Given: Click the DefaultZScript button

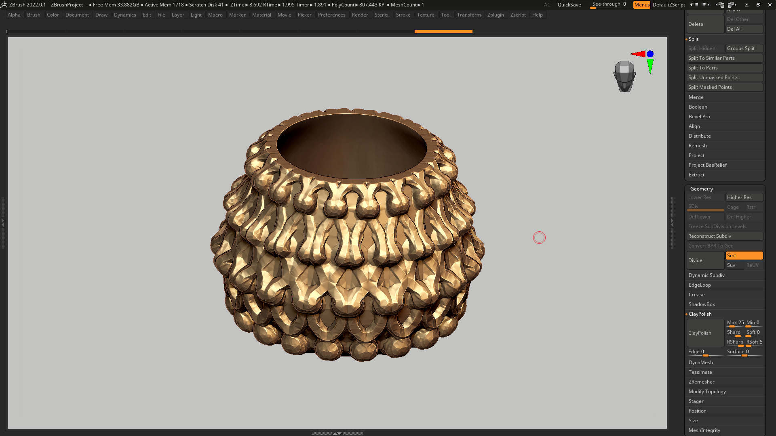Looking at the screenshot, I should [668, 5].
